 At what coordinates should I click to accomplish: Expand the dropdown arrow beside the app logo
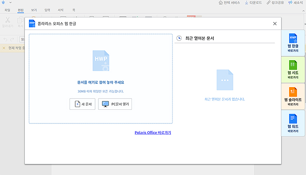click(x=10, y=2)
